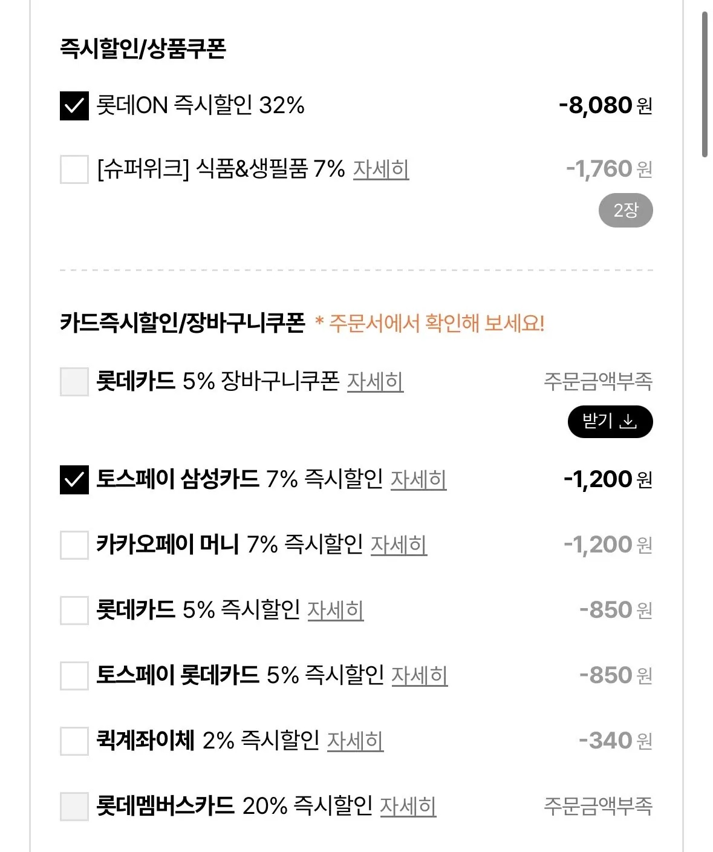Check [슈퍼위크] 식품&생필품 7% coupon checkbox
Image resolution: width=713 pixels, height=852 pixels.
tap(74, 169)
